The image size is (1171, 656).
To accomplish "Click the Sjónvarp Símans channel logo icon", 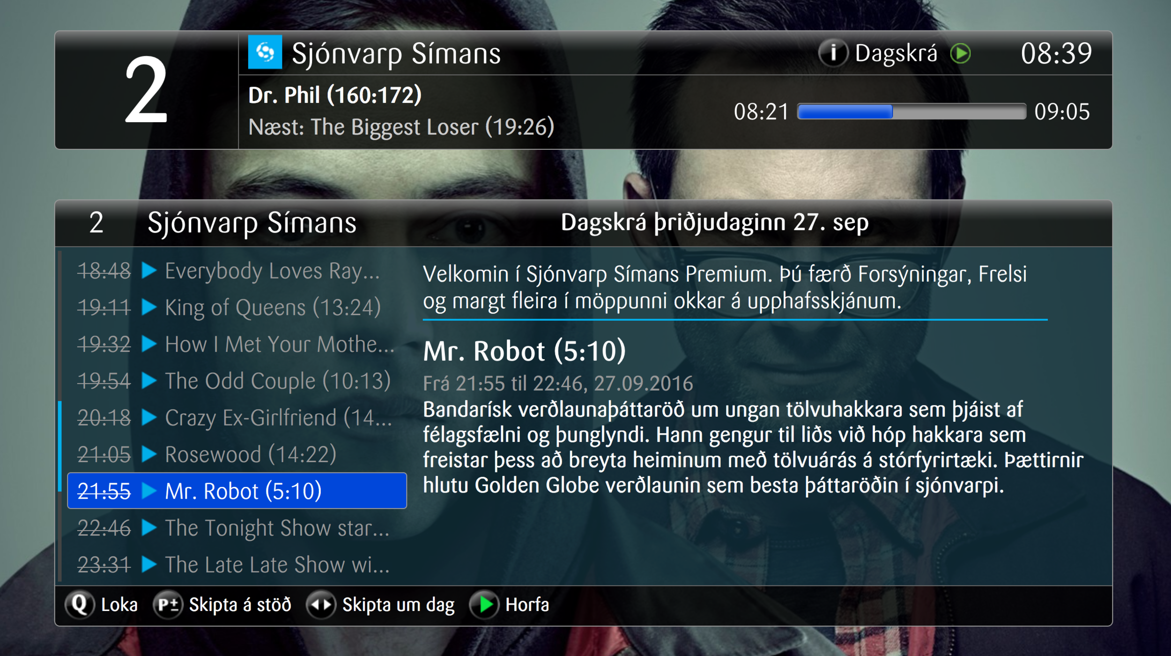I will point(265,52).
